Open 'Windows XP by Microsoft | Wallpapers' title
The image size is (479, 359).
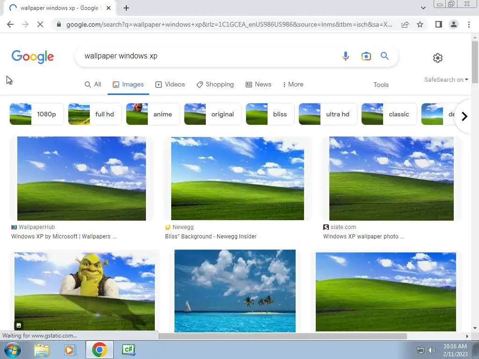pos(64,236)
